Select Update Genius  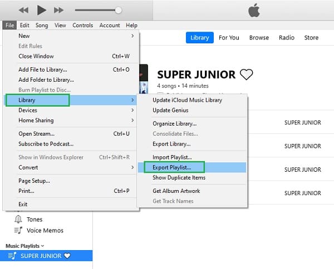tap(192, 110)
